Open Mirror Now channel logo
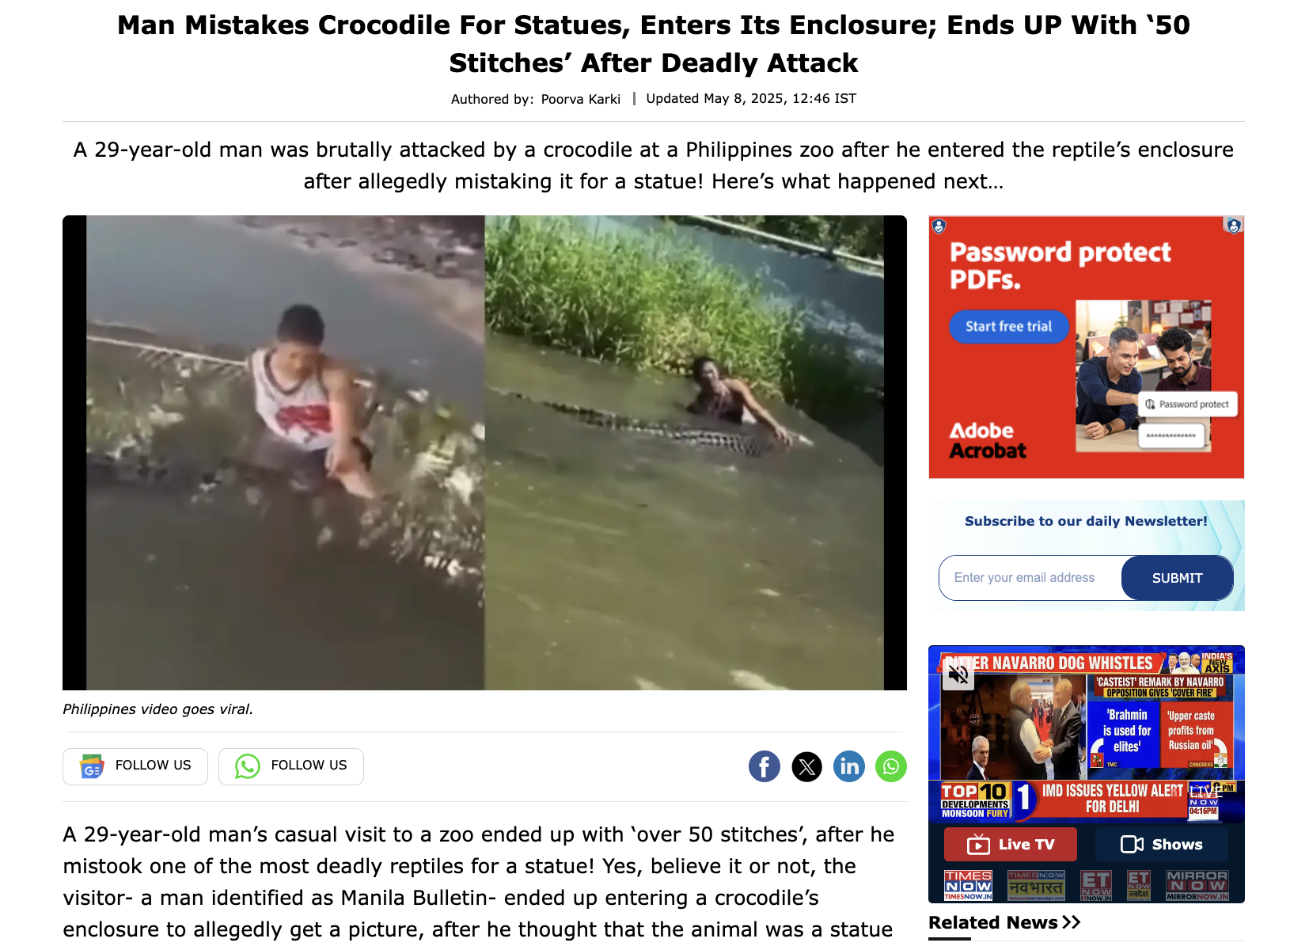 [x=1197, y=885]
